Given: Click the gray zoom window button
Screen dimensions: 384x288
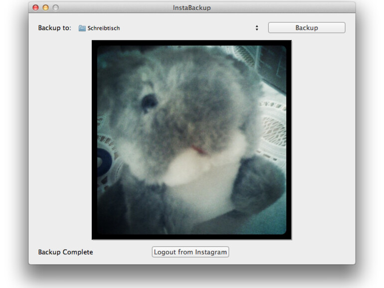Looking at the screenshot, I should click(x=55, y=7).
